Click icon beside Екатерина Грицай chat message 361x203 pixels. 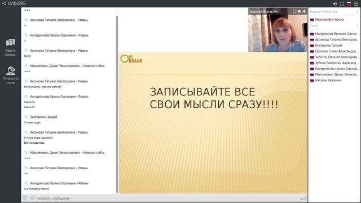point(26,117)
